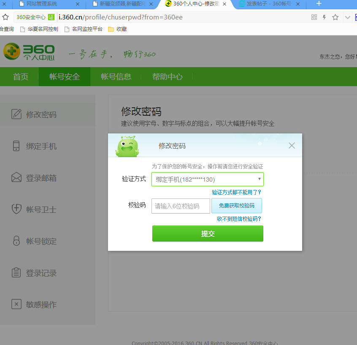
Task: Bookmark page with the star icon
Action: [x=335, y=17]
